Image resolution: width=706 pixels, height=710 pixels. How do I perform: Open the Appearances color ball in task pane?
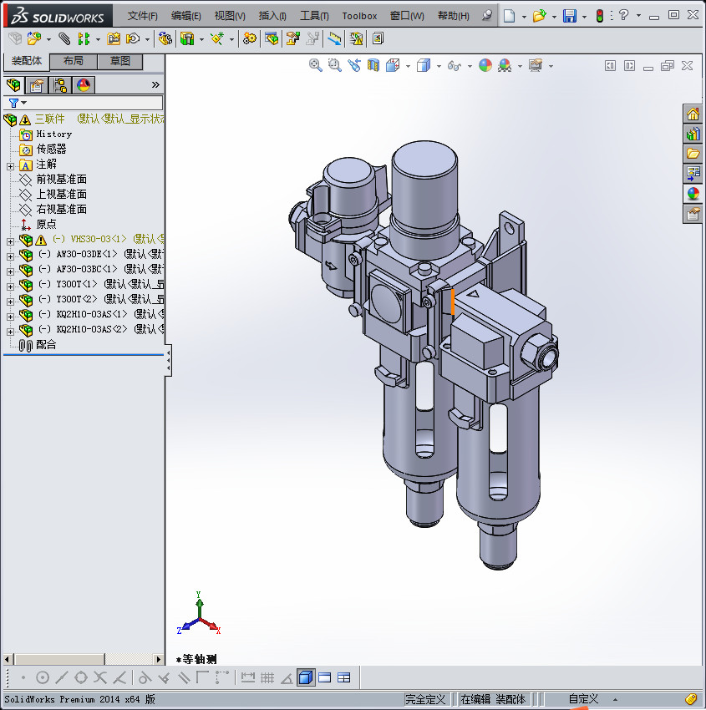[693, 194]
